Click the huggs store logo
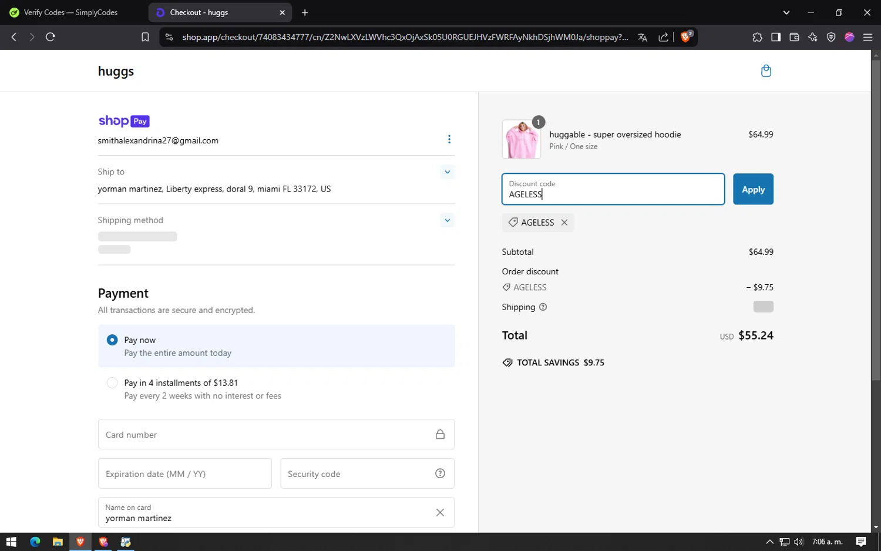Image resolution: width=881 pixels, height=551 pixels. (x=116, y=71)
